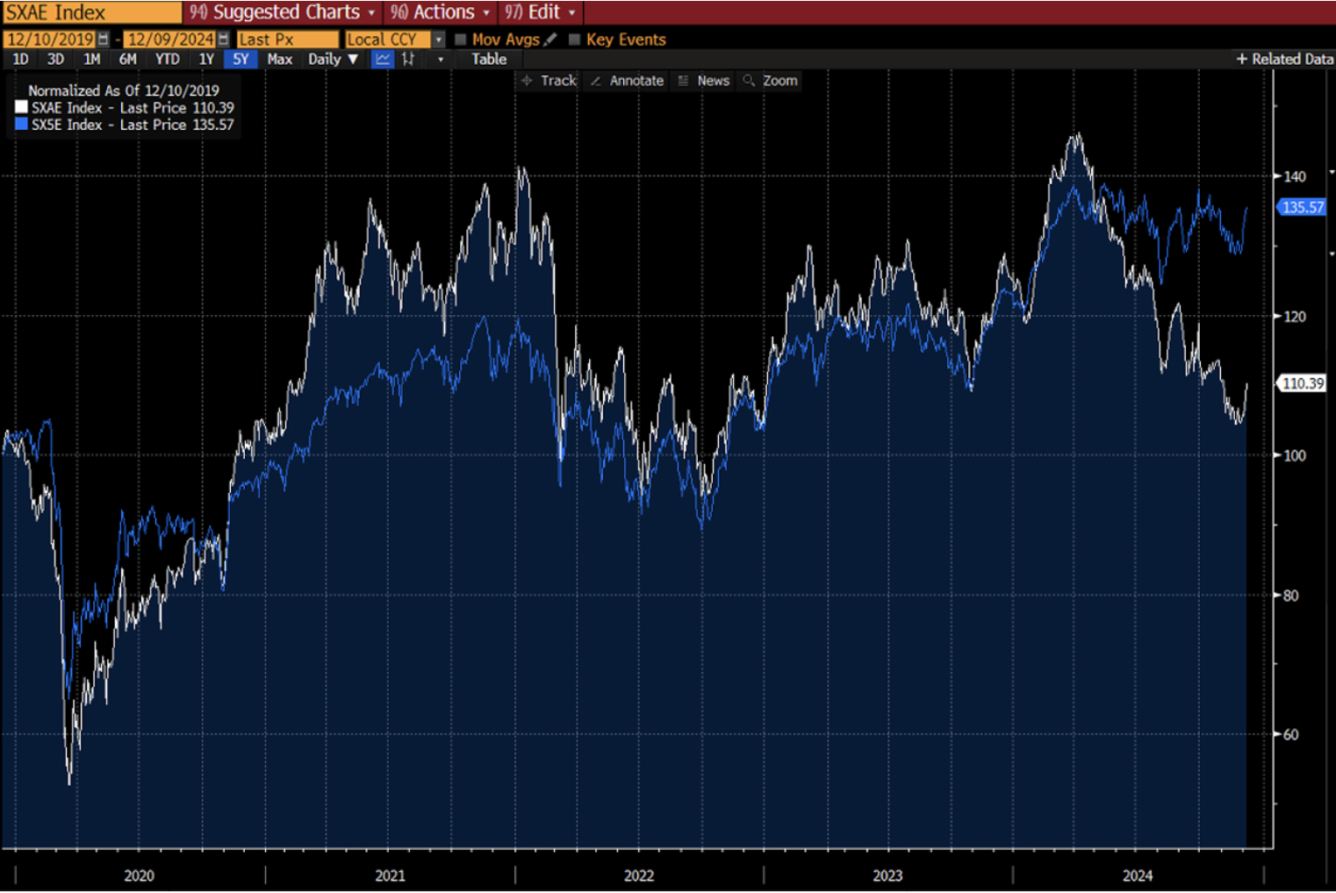
Task: Open the Actions menu
Action: pos(439,12)
